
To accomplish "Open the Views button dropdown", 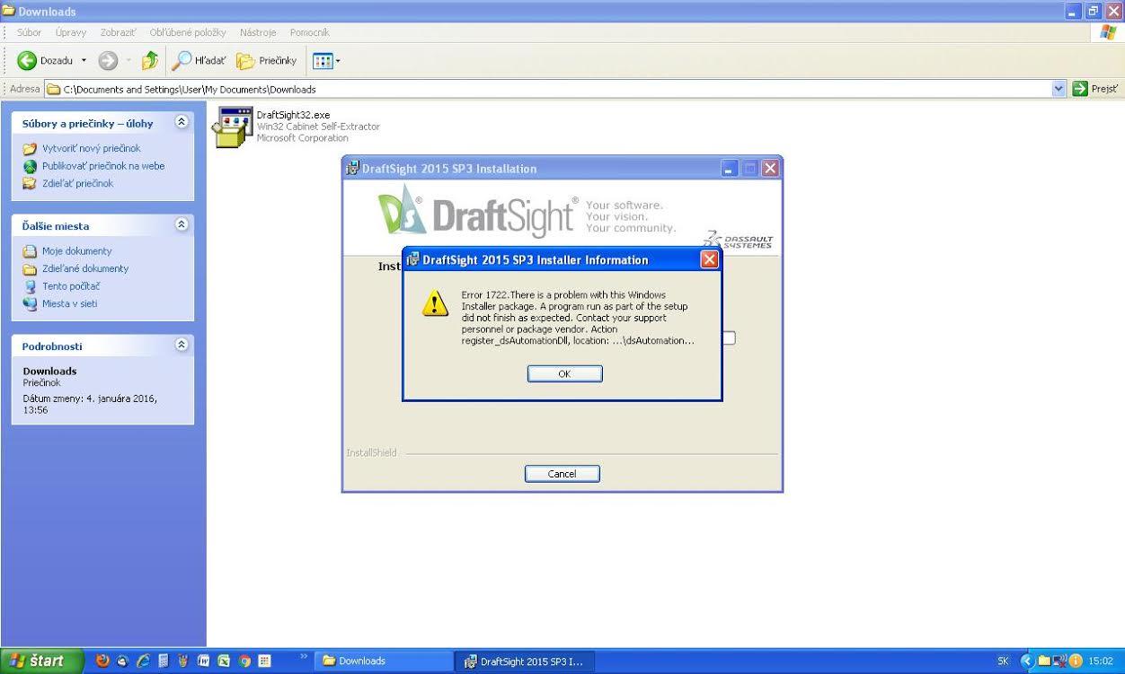I will coord(325,61).
